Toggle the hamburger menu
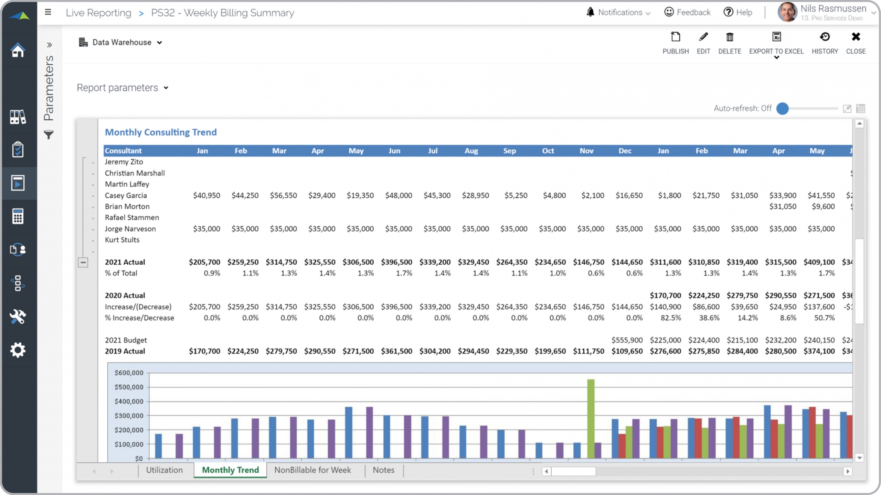881x495 pixels. pyautogui.click(x=48, y=12)
